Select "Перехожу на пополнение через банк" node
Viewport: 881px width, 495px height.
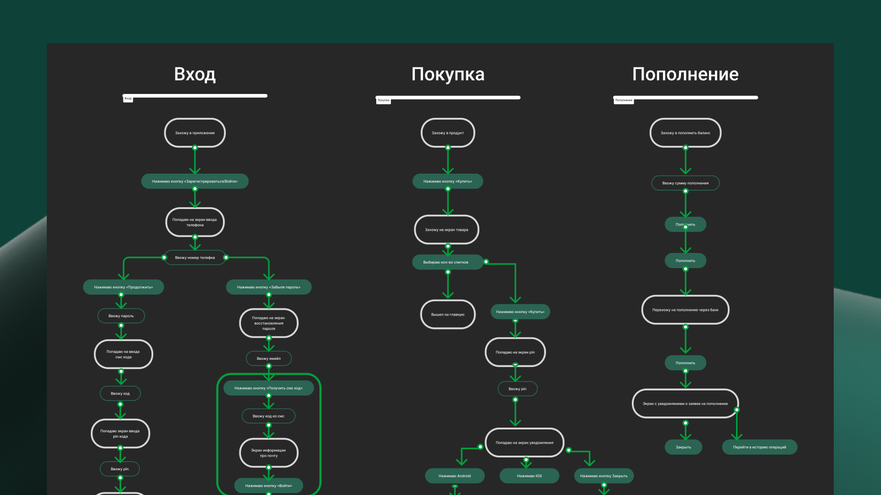[x=686, y=310]
